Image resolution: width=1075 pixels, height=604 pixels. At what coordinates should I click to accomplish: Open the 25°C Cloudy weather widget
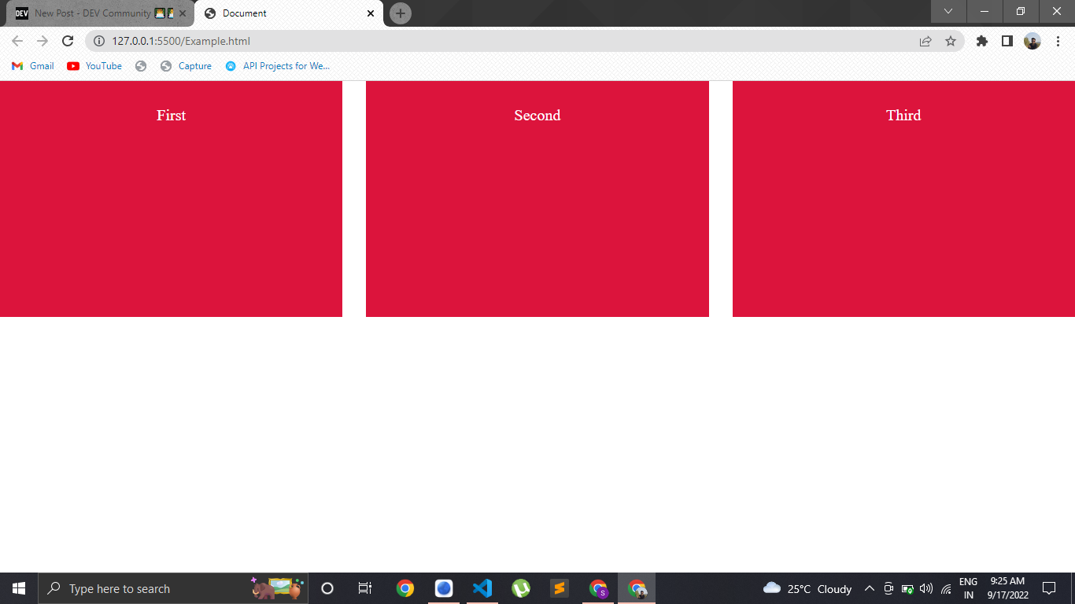pyautogui.click(x=807, y=588)
